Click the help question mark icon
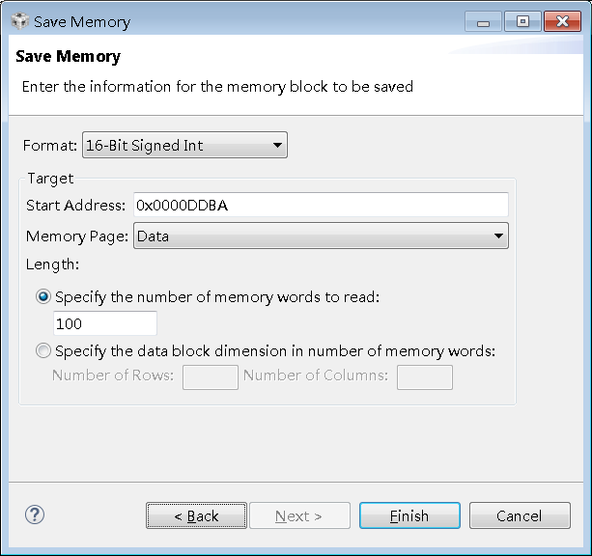The width and height of the screenshot is (592, 556). (35, 514)
